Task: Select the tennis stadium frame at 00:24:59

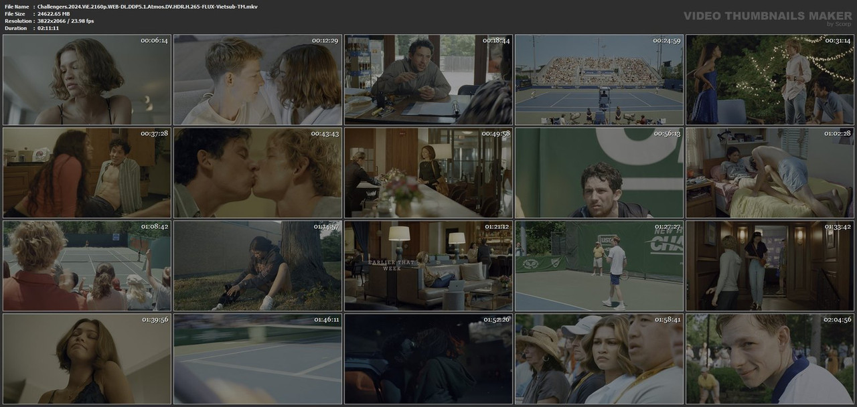Action: point(599,80)
